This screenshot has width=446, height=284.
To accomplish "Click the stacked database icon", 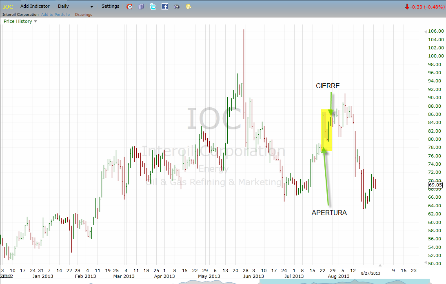I will tap(141, 7).
